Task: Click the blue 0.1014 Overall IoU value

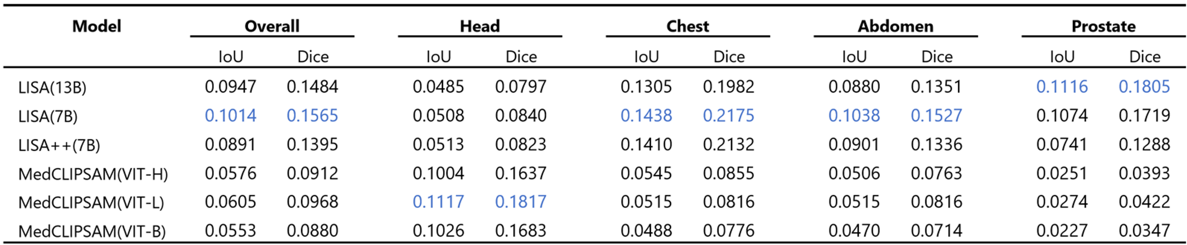Action: click(230, 115)
